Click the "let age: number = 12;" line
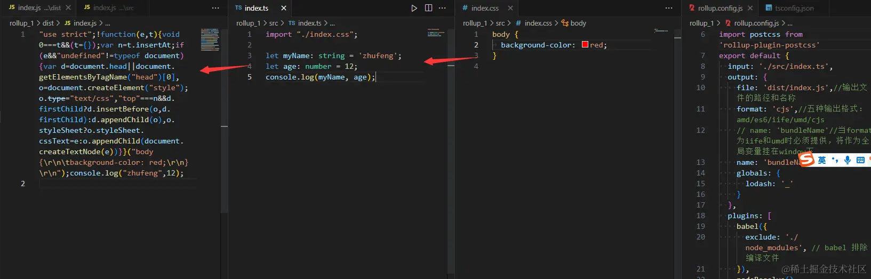This screenshot has width=871, height=279. point(311,66)
